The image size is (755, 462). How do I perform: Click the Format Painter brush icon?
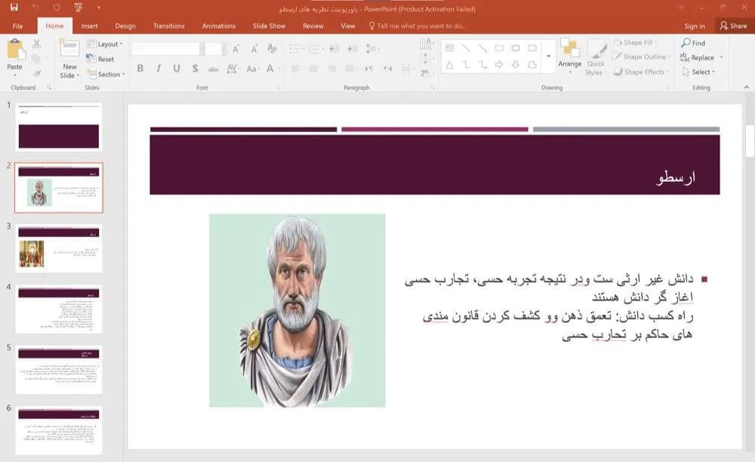[x=36, y=73]
